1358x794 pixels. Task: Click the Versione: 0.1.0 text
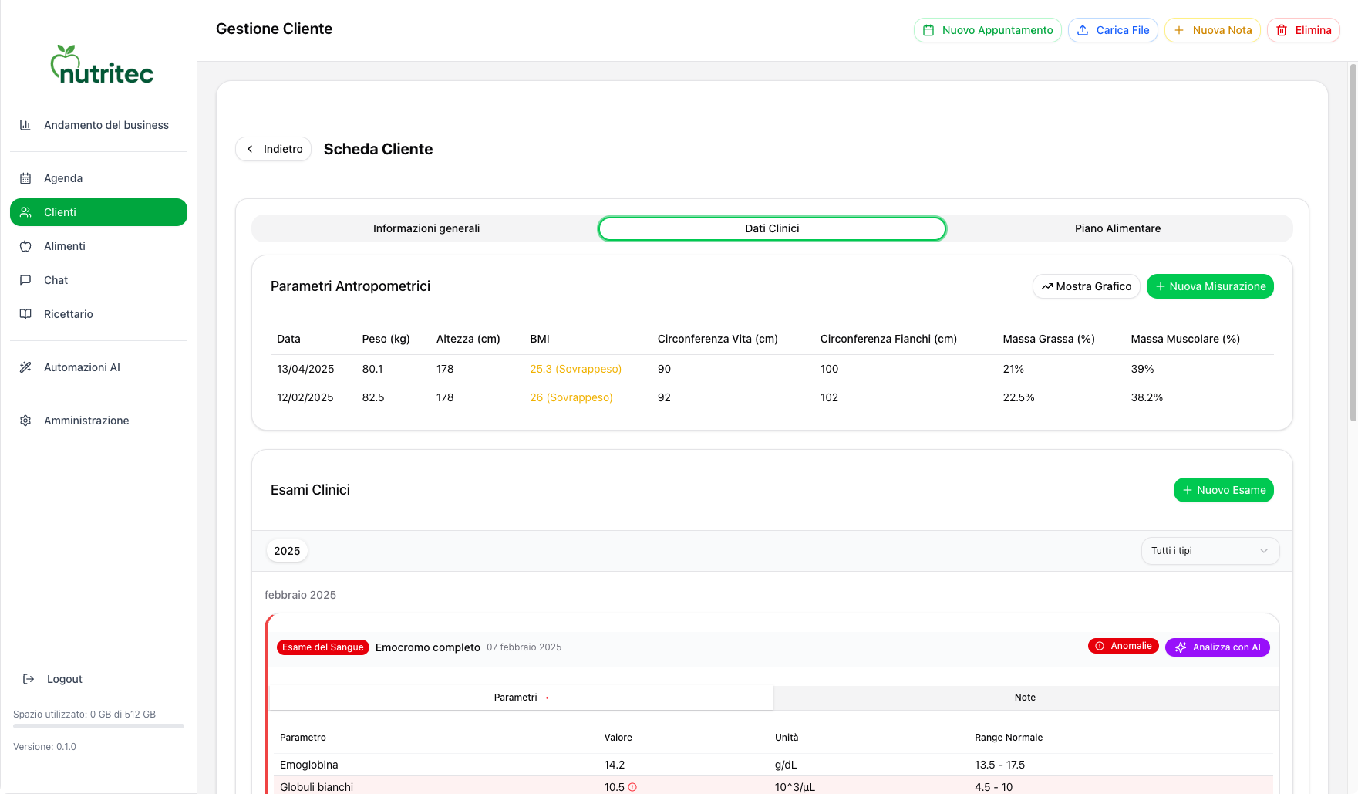45,747
